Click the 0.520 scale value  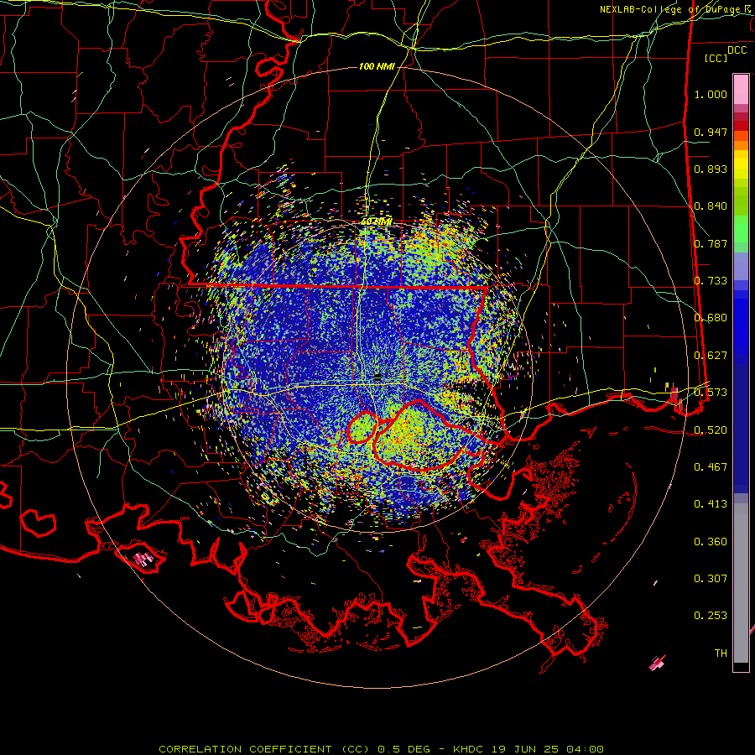click(711, 430)
